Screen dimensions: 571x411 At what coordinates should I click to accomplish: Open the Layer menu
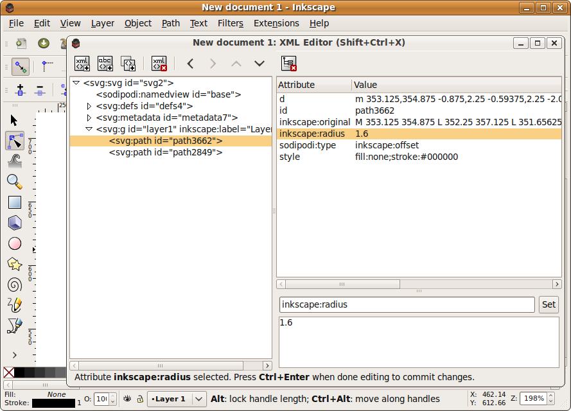click(103, 23)
